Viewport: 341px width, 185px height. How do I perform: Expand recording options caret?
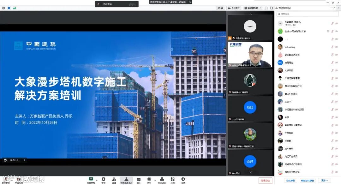coord(155,181)
